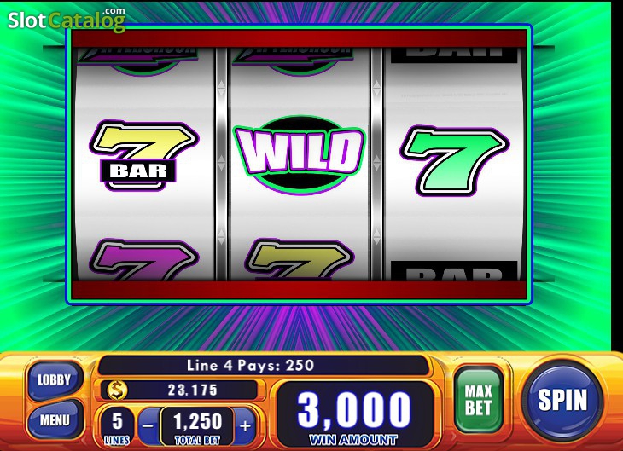Click the gold dollar coin icon

pos(117,390)
